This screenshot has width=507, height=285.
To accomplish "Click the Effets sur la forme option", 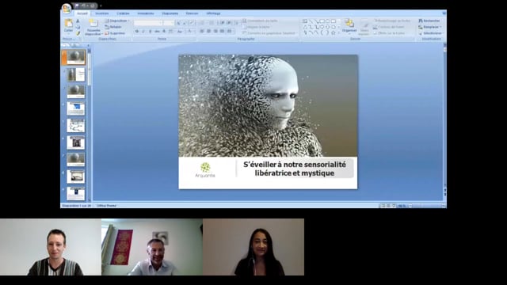I will coord(389,33).
